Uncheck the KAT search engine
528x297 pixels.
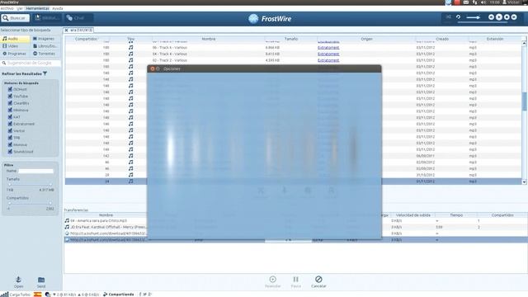tap(10, 117)
